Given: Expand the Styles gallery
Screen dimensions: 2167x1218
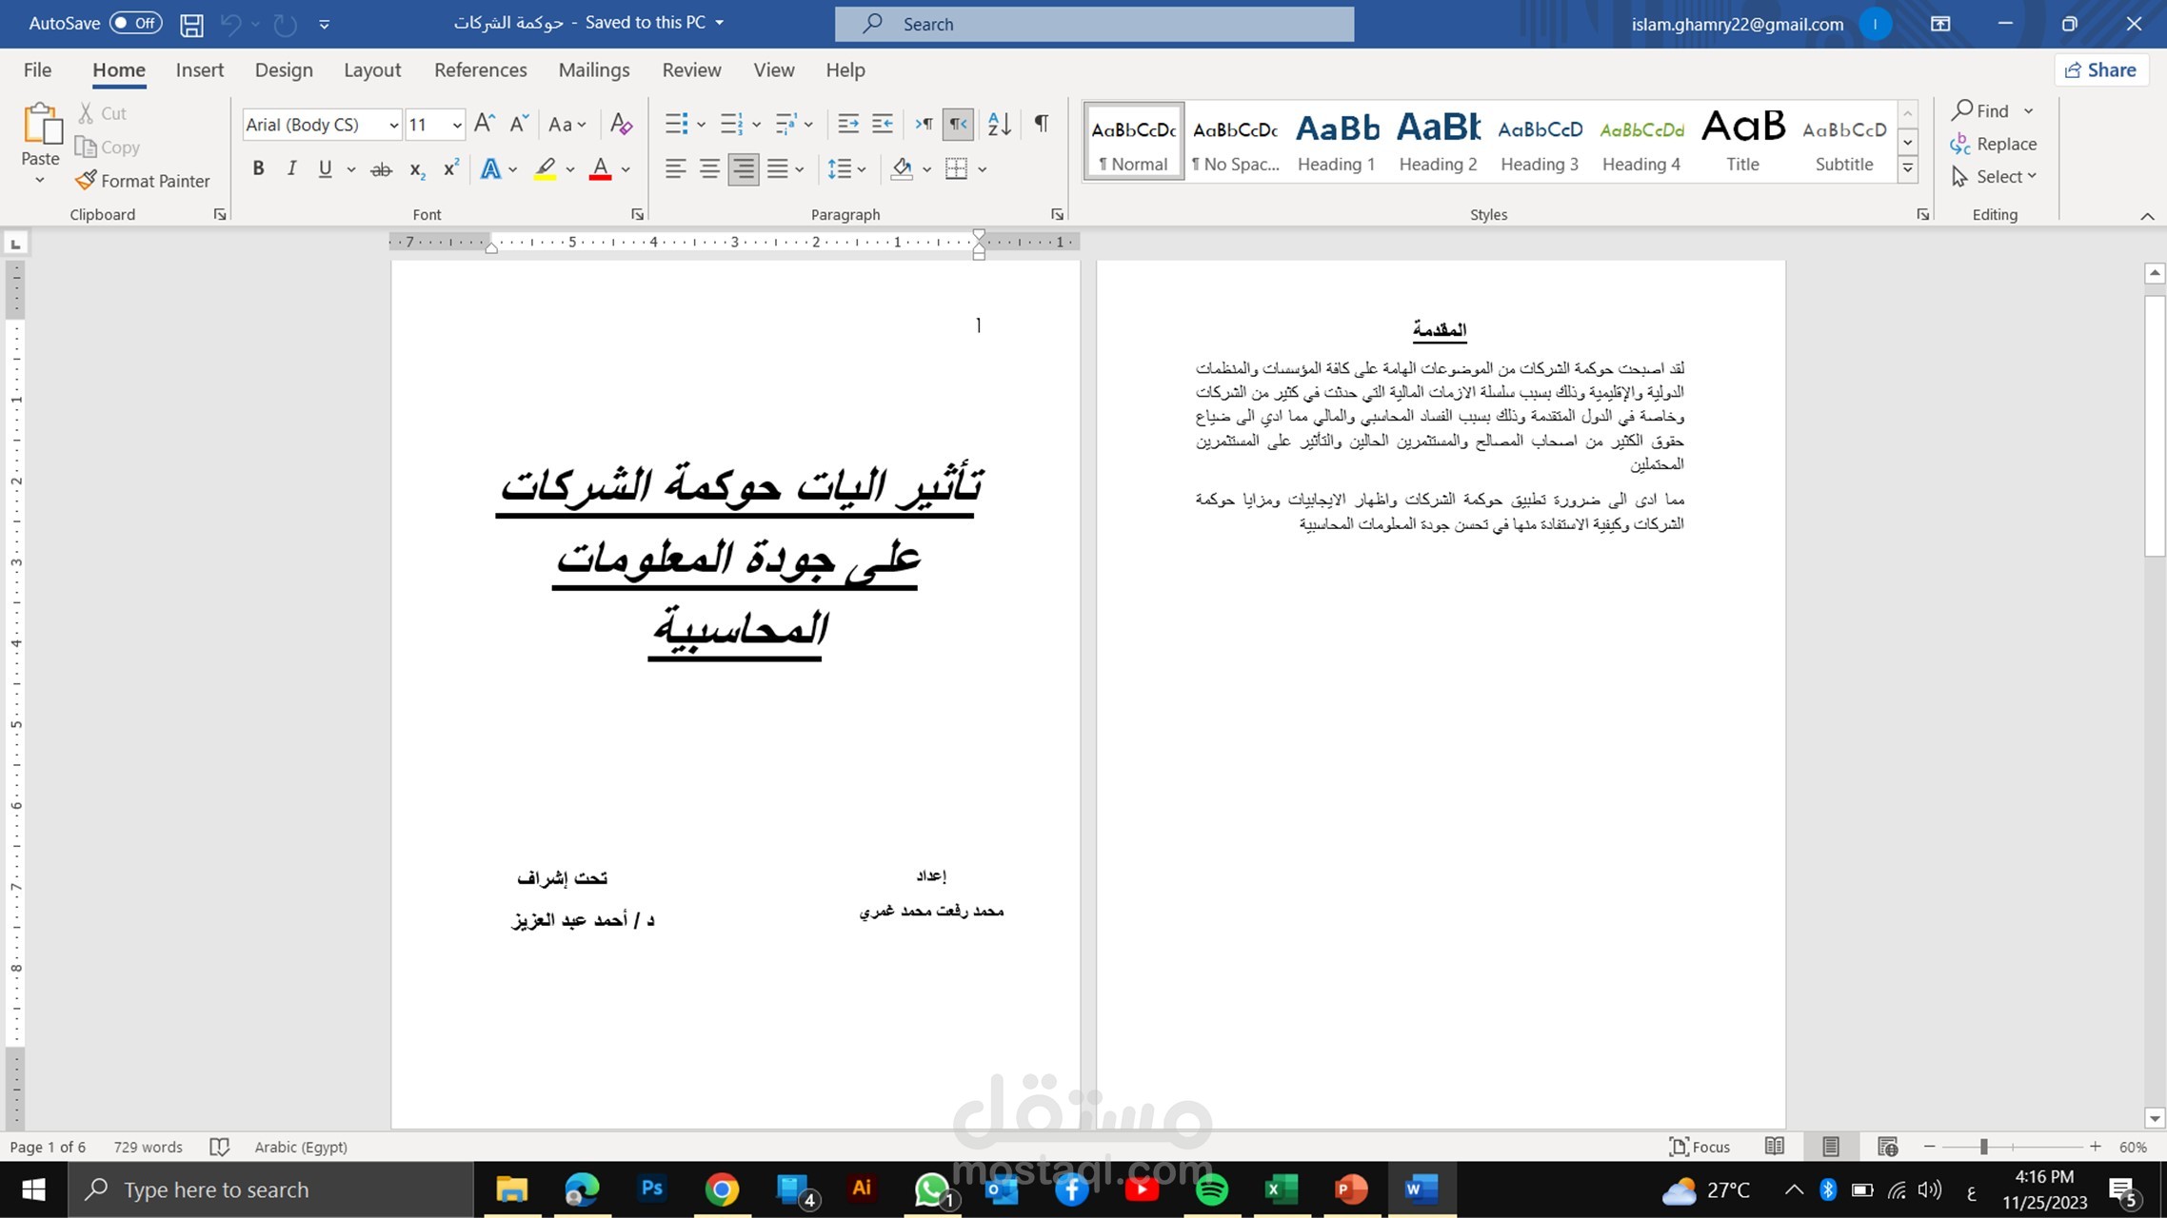Looking at the screenshot, I should tap(1908, 169).
